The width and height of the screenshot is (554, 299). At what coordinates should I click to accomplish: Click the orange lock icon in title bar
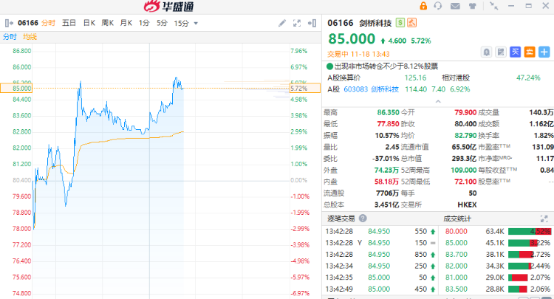click(x=423, y=6)
